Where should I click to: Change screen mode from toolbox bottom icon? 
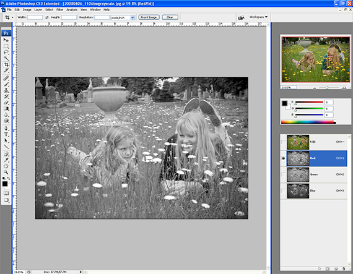click(x=6, y=200)
